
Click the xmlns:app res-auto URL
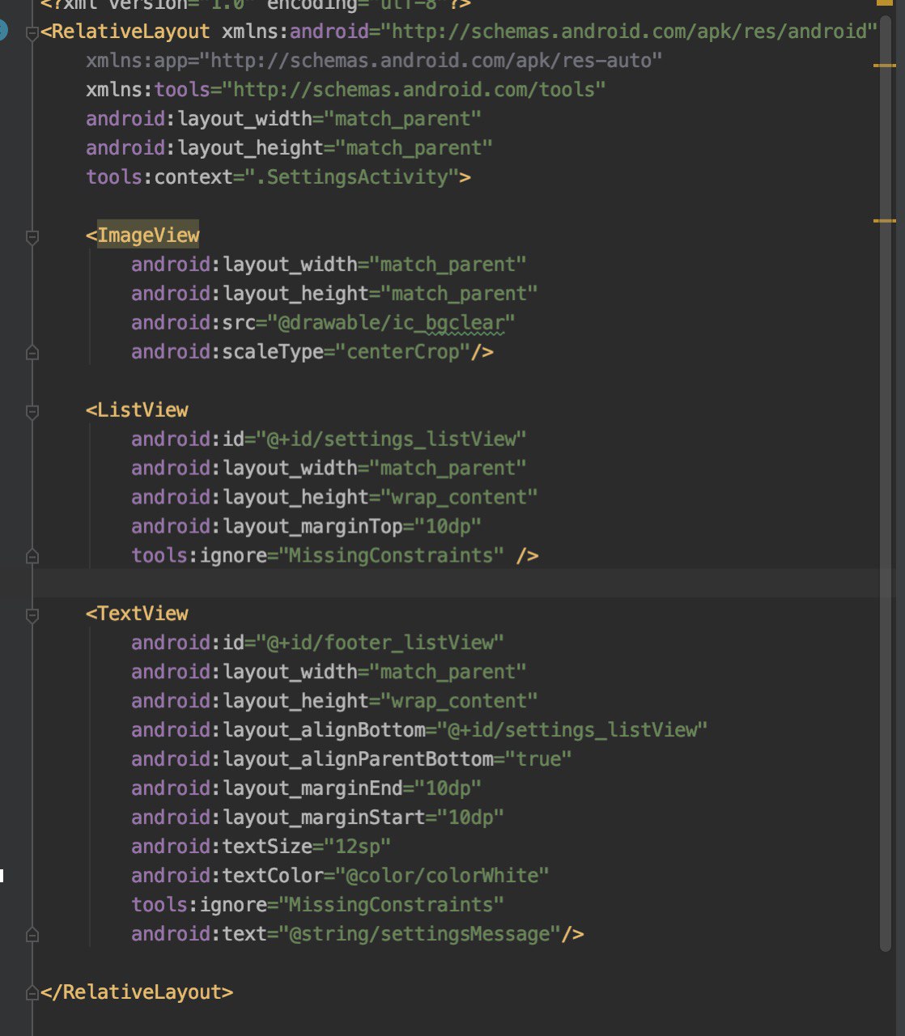point(431,61)
